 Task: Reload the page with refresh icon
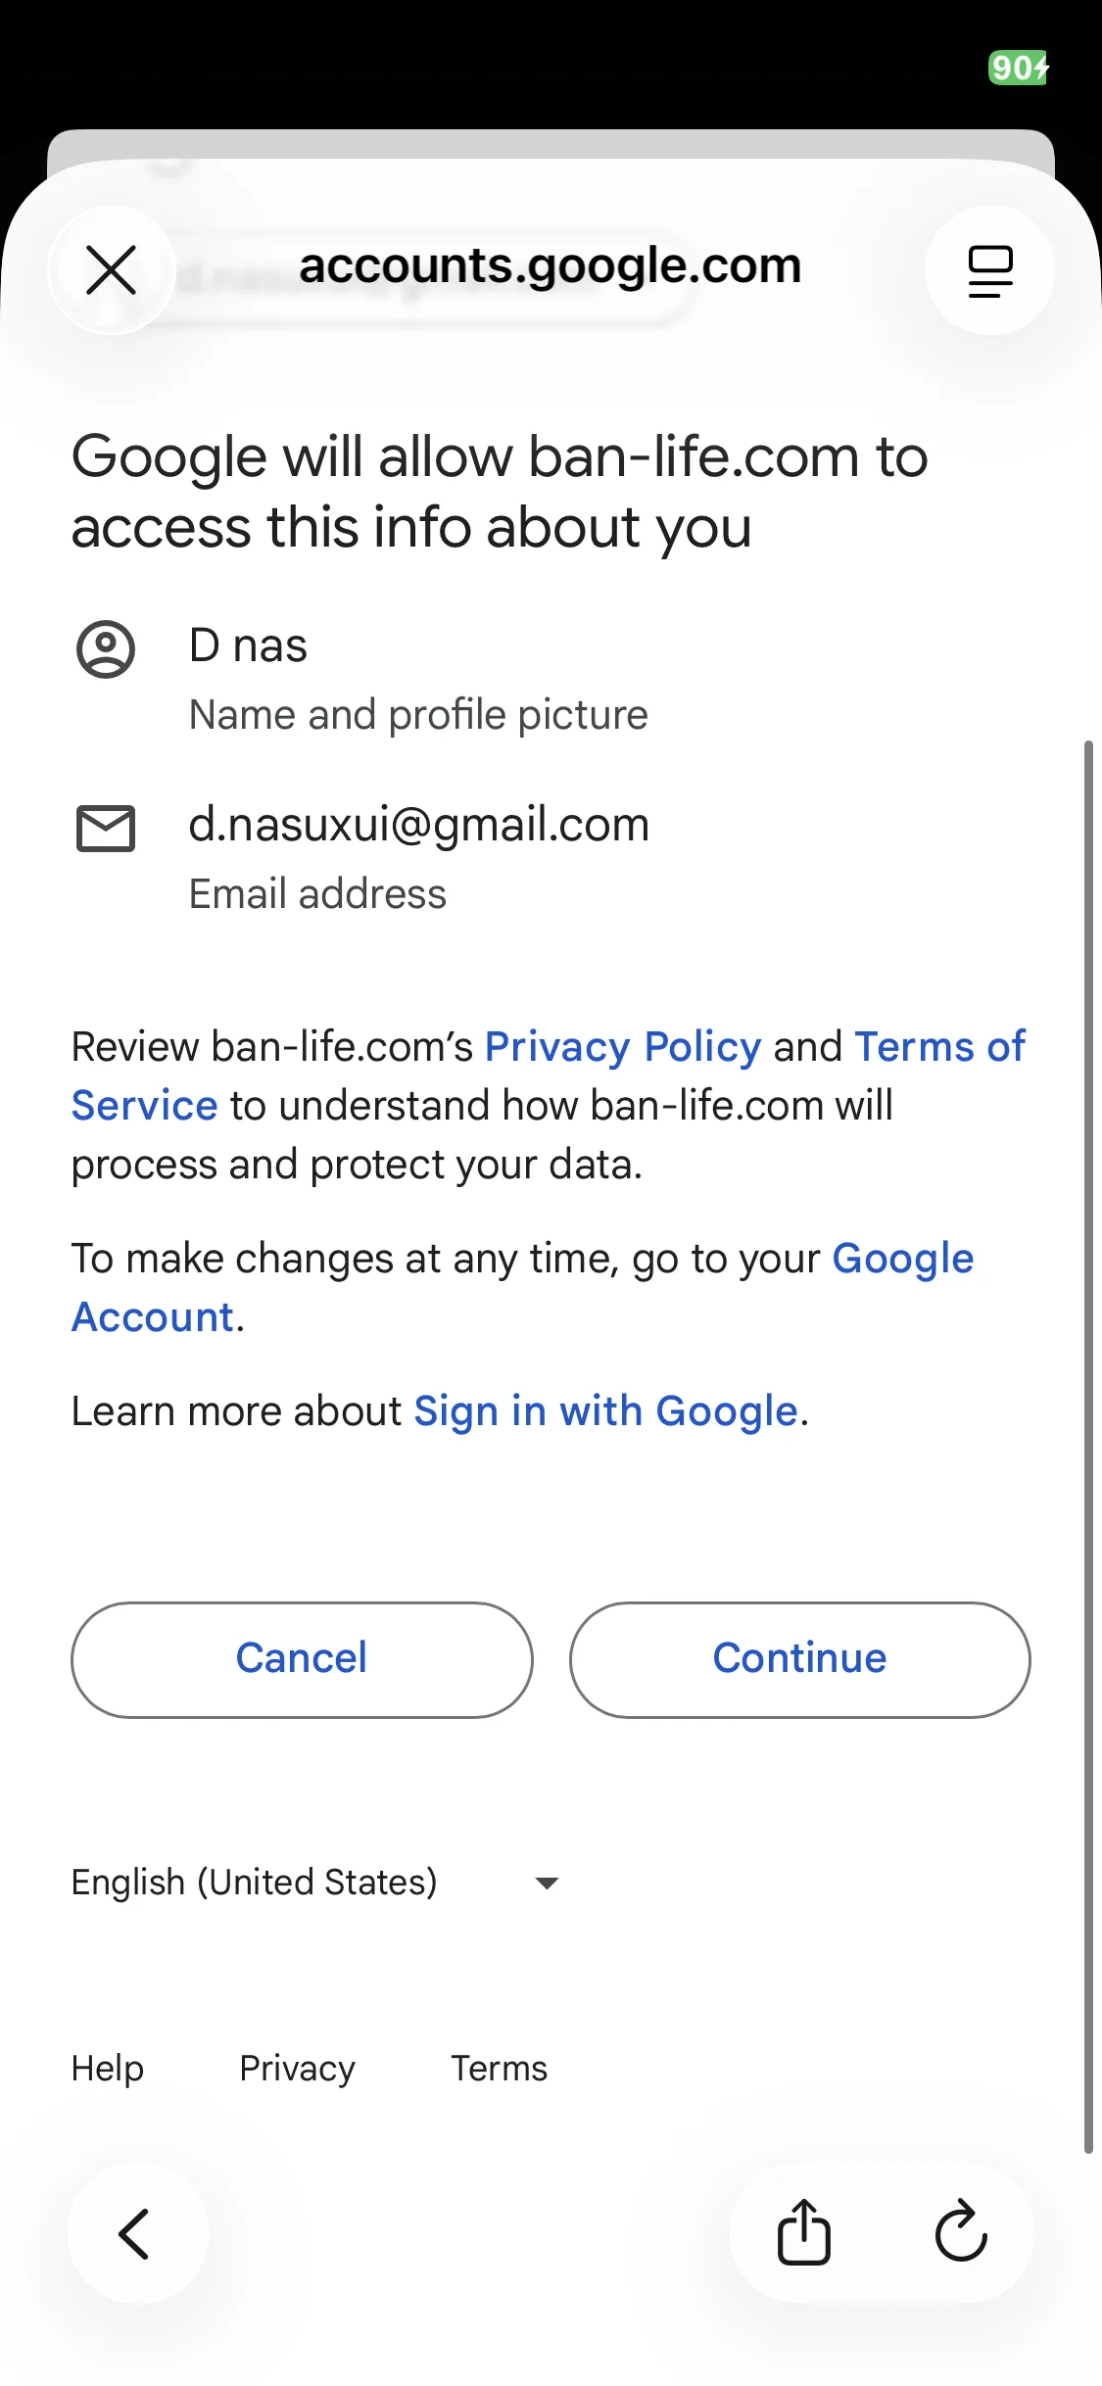pyautogui.click(x=961, y=2233)
